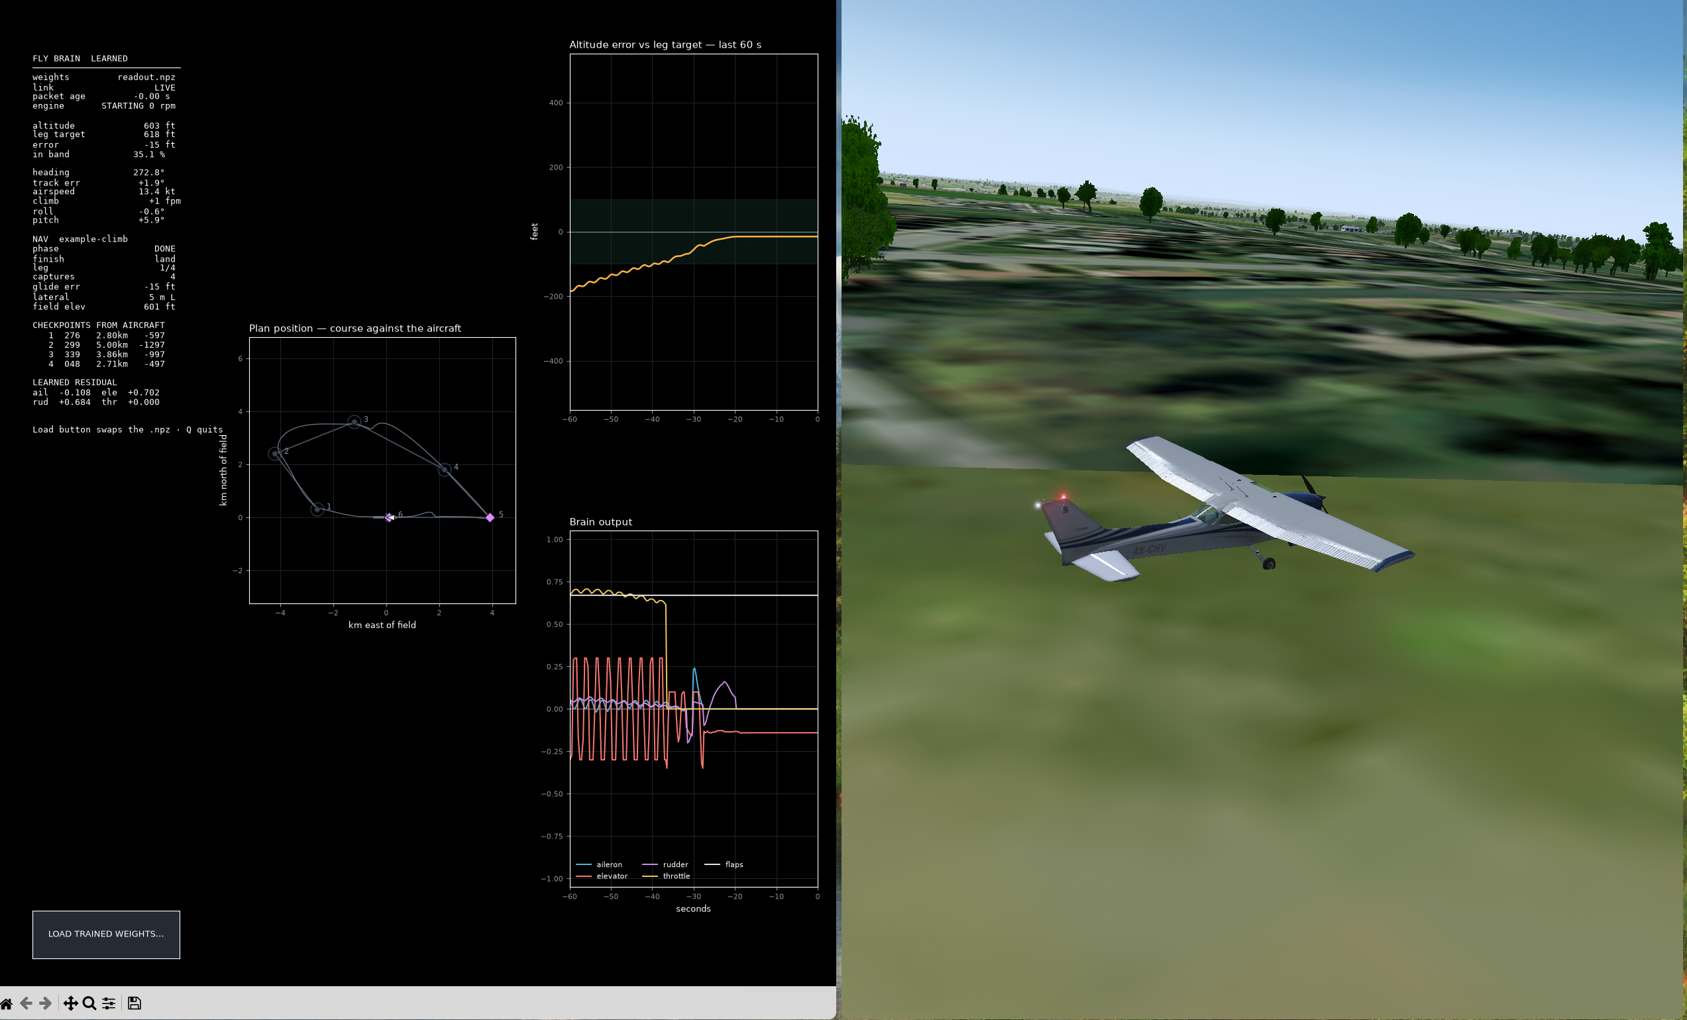Go back to previous view arrow

click(26, 1003)
